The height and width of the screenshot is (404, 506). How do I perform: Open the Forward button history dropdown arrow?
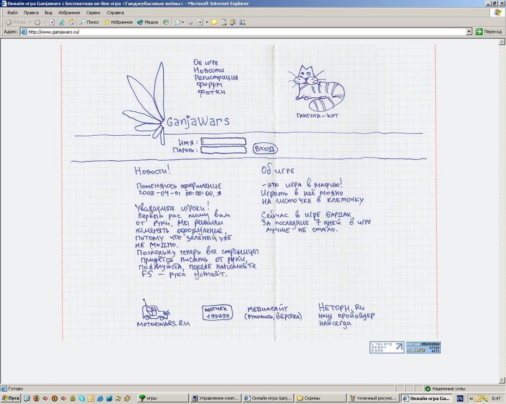45,22
